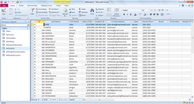This screenshot has height=104, width=194.
Task: Switch to Database Tools tab
Action: [x=47, y=6]
